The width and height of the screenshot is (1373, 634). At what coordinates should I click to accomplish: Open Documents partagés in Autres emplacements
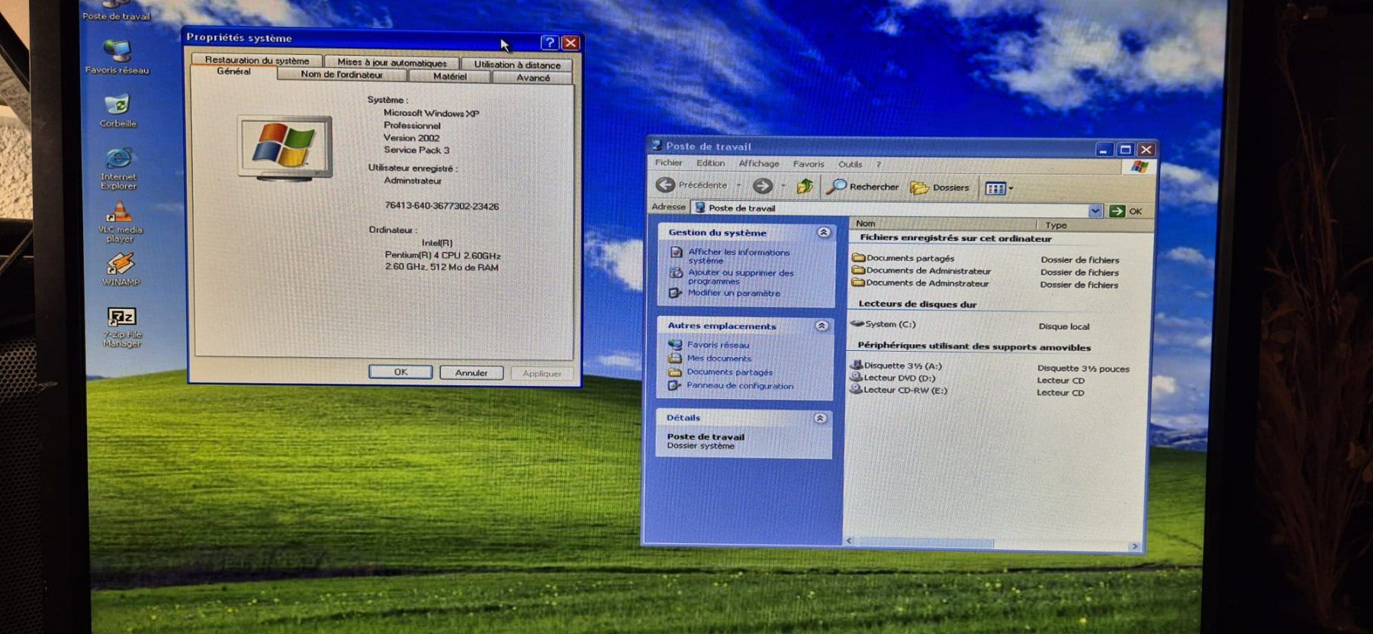point(729,372)
